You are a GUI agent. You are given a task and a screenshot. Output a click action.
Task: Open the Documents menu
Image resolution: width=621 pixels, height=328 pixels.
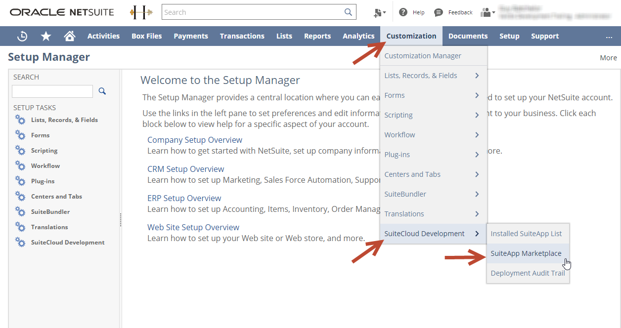tap(468, 36)
